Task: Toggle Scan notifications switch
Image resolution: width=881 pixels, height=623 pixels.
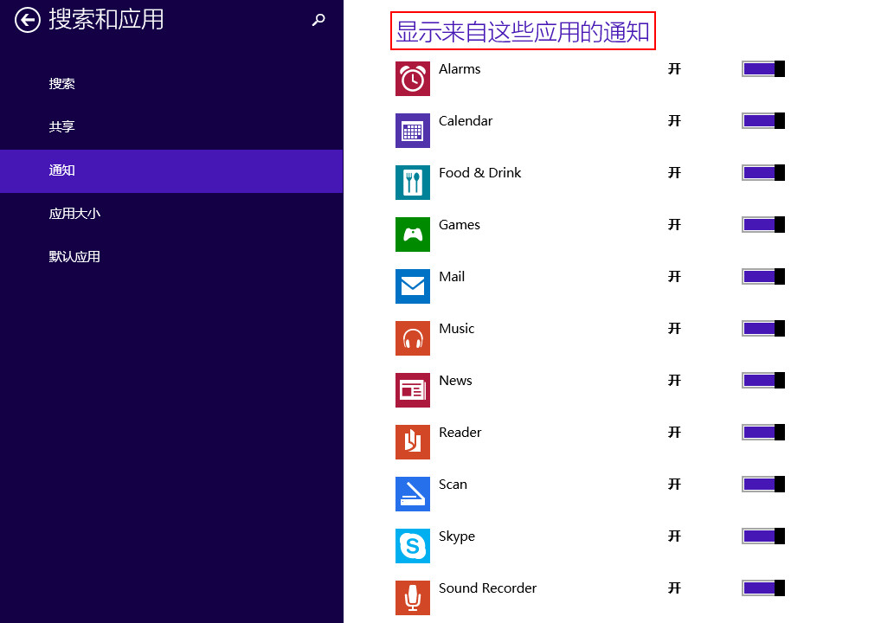Action: (763, 485)
